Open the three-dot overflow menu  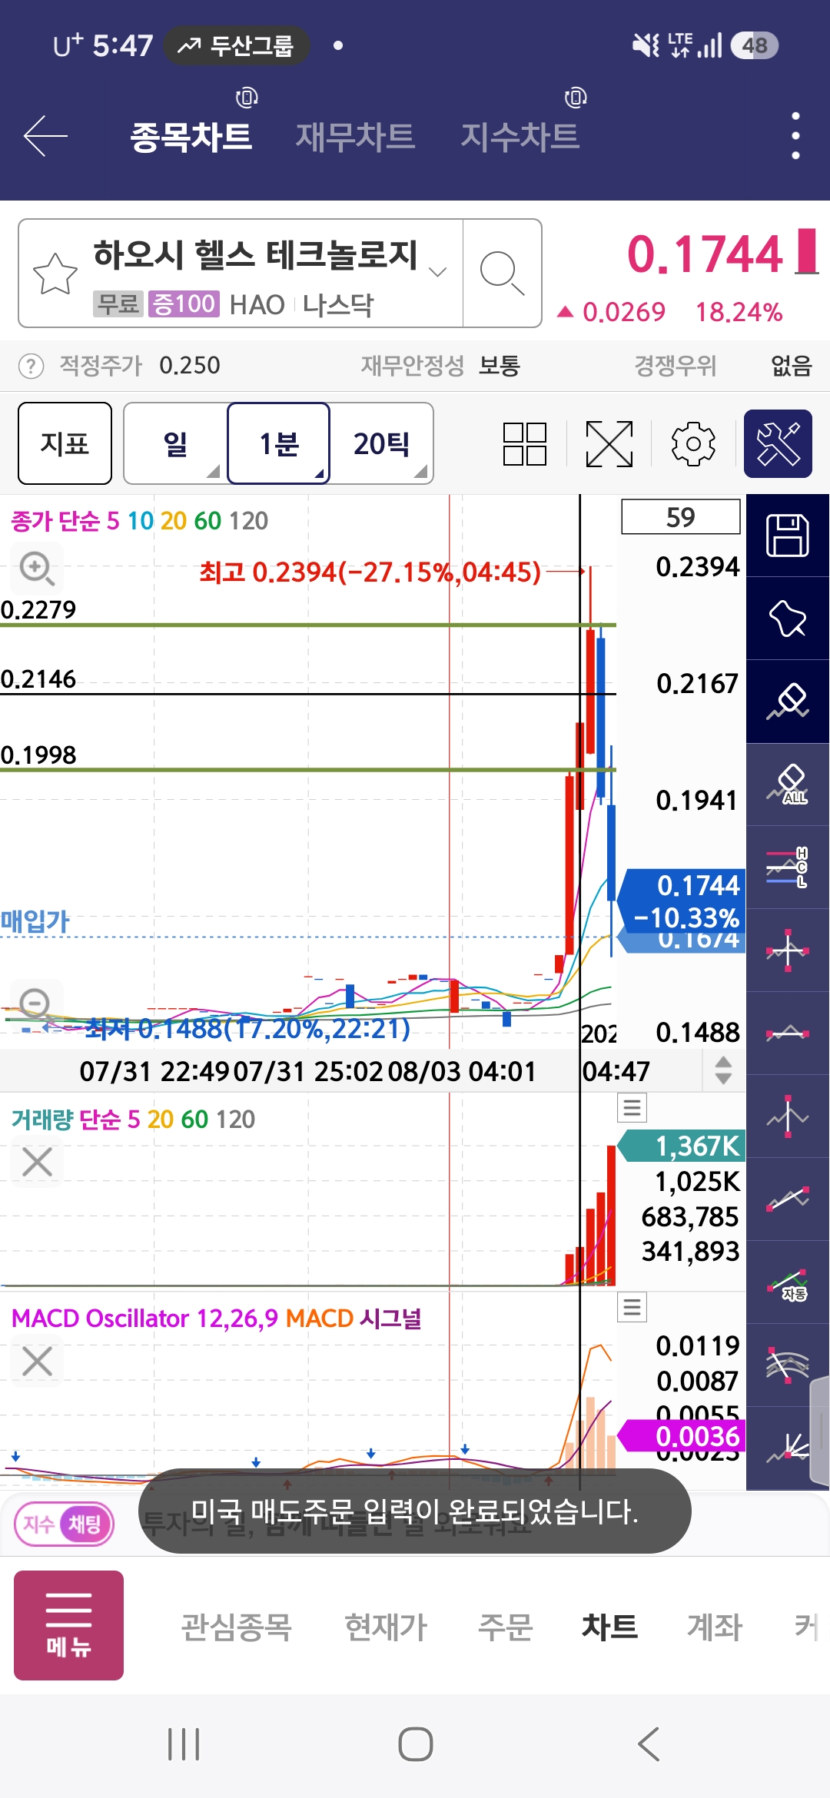795,136
